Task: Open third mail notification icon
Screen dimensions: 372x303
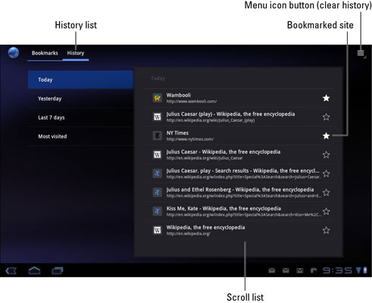Action: coord(300,270)
